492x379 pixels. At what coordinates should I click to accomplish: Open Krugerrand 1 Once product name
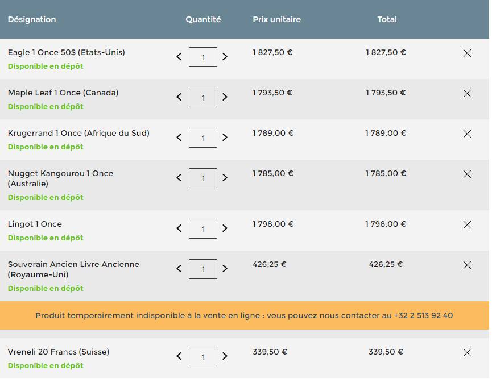(x=78, y=133)
